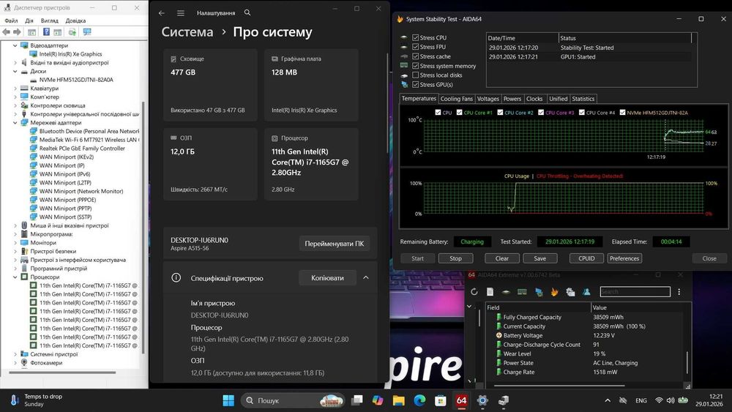Viewport: 732px width, 412px height.
Task: Click the monitor diagnostics icon in AIDA64 Extreme
Action: [x=539, y=291]
